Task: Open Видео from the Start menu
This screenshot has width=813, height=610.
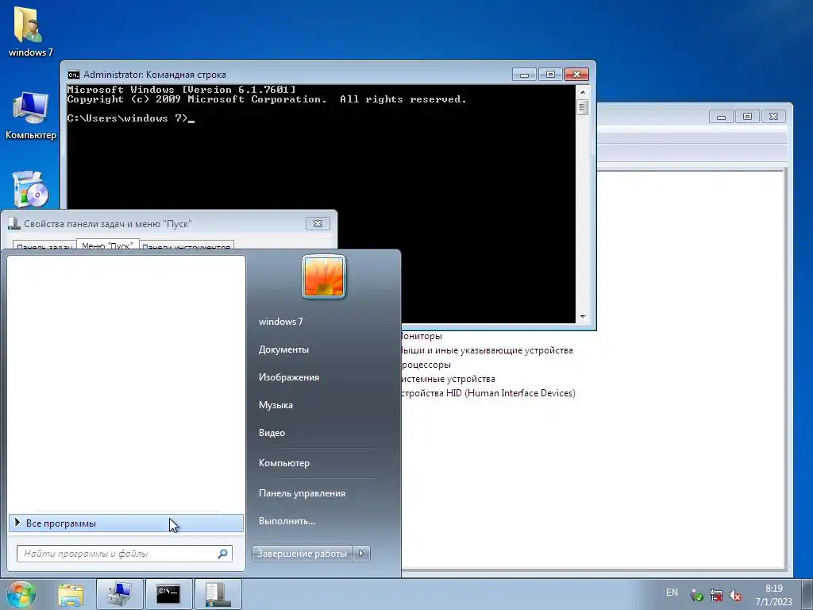Action: pos(272,433)
